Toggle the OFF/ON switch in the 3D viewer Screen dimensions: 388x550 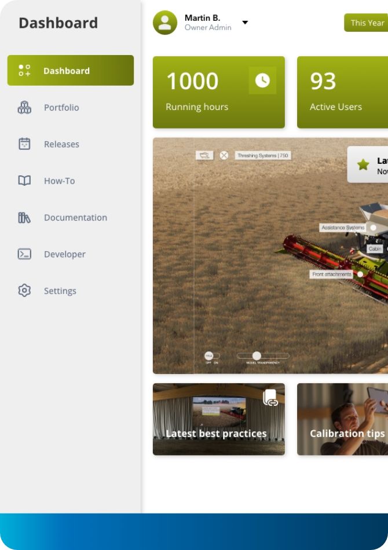click(211, 355)
